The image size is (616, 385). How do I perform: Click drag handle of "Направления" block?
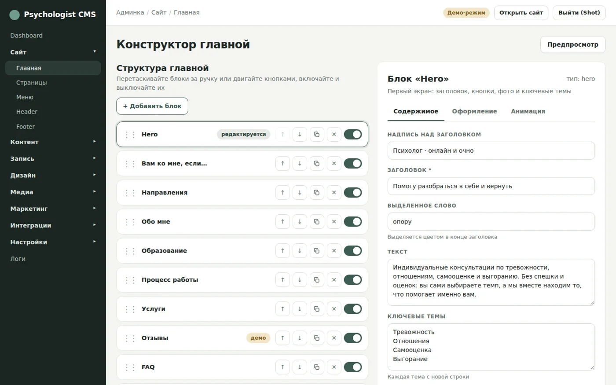[x=130, y=193]
